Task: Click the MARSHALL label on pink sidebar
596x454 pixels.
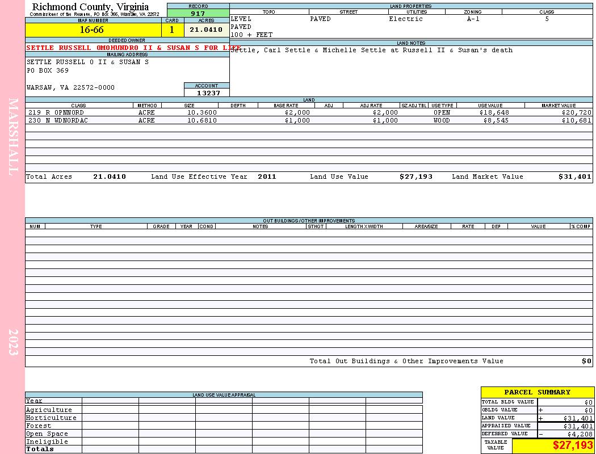Action: [13, 137]
